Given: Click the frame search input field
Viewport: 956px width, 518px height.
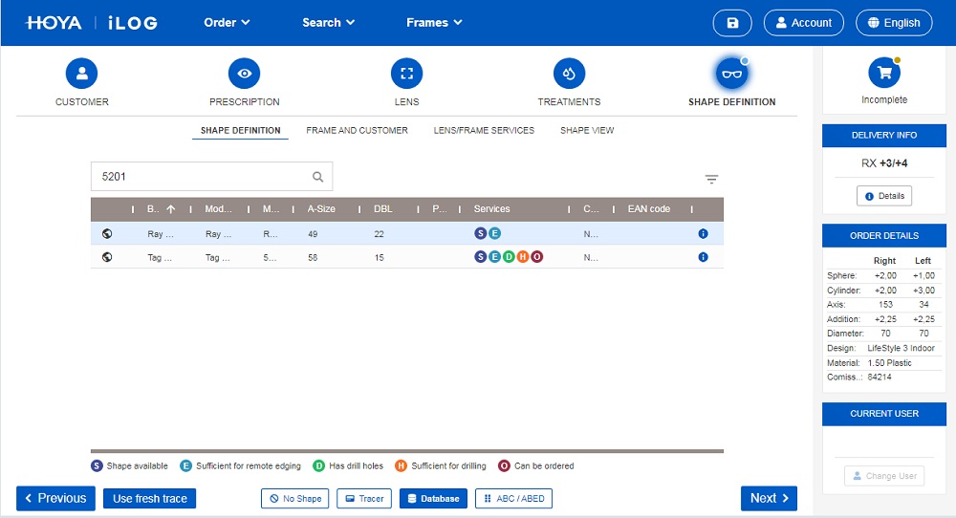Looking at the screenshot, I should [201, 177].
